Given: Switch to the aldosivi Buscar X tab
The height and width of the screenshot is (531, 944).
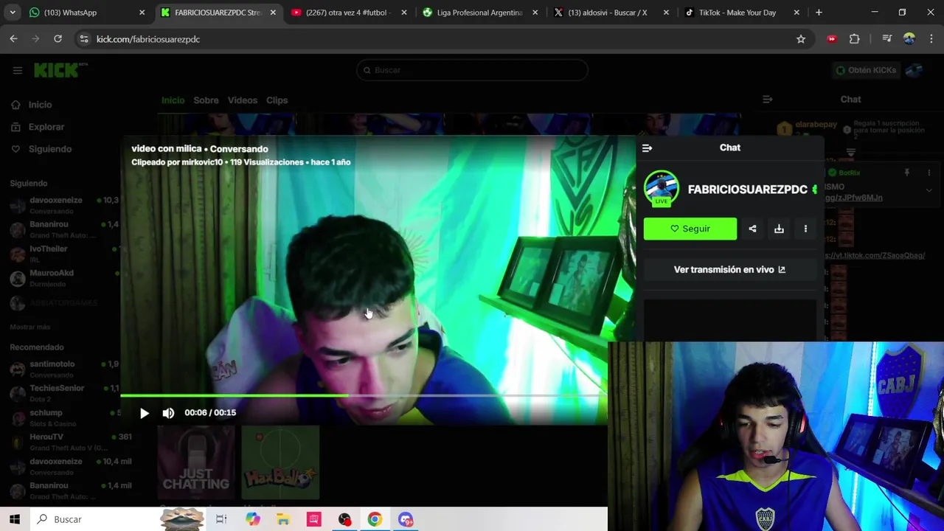Looking at the screenshot, I should [611, 13].
